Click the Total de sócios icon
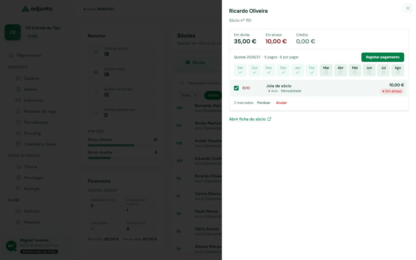The width and height of the screenshot is (416, 260). tap(96, 52)
